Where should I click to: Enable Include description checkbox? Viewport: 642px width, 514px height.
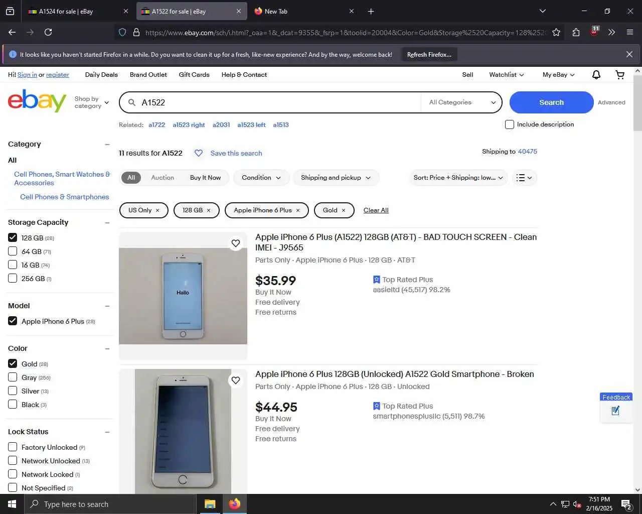point(510,124)
